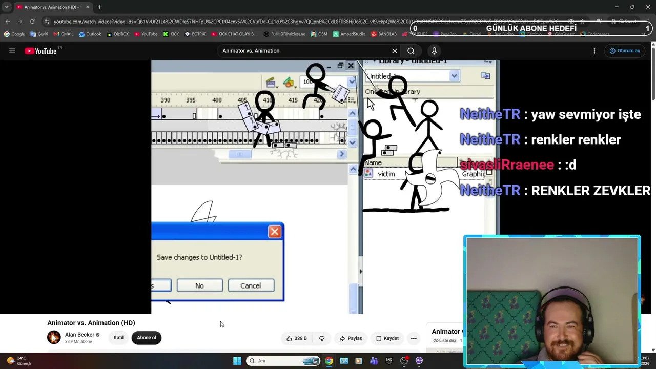Click the 33,9 Mn abone subscriber count
The height and width of the screenshot is (369, 656).
(x=78, y=342)
